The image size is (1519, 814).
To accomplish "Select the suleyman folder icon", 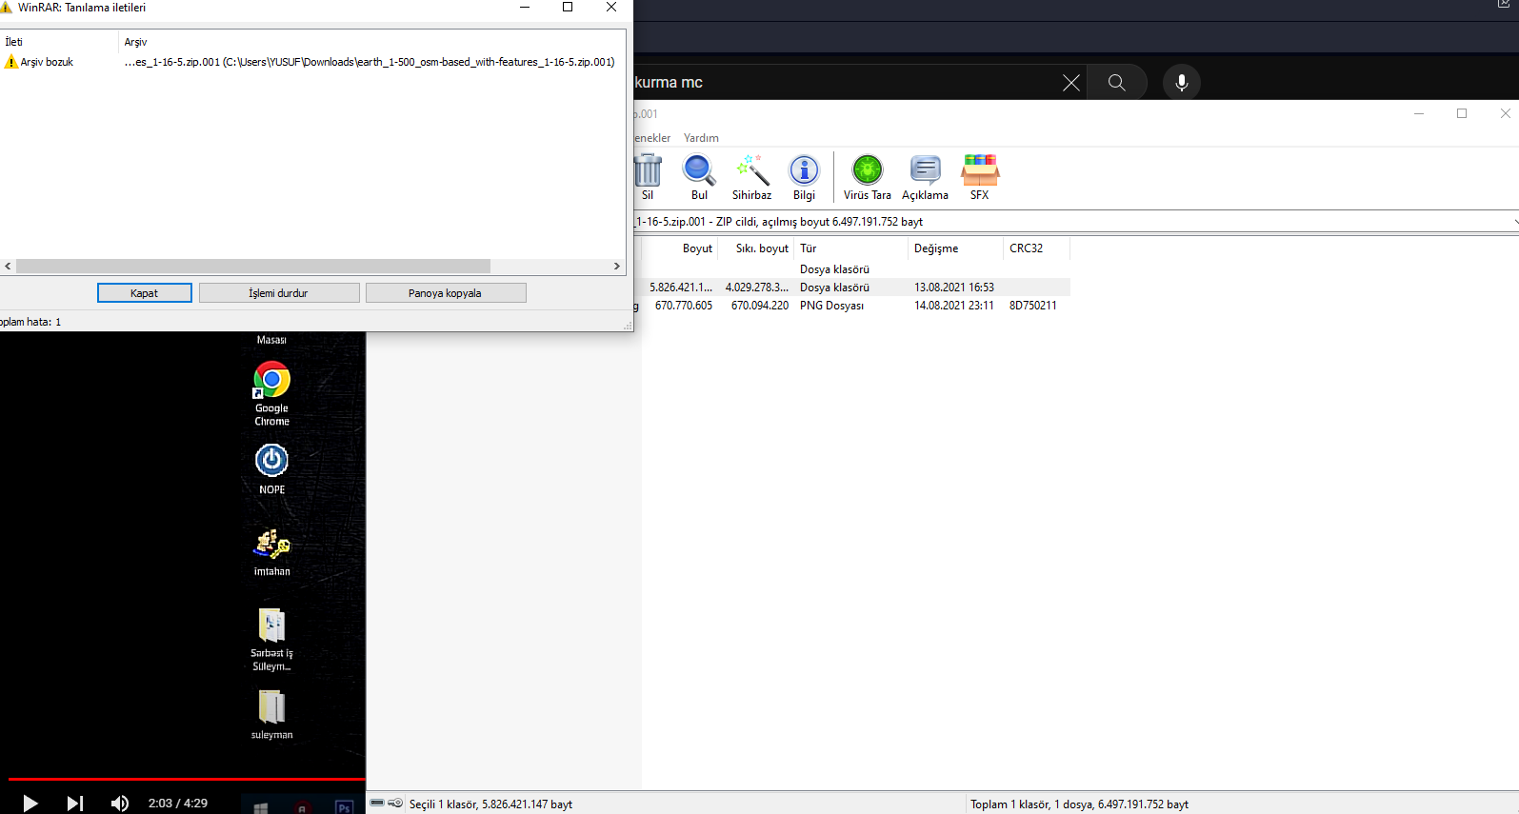I will (271, 714).
